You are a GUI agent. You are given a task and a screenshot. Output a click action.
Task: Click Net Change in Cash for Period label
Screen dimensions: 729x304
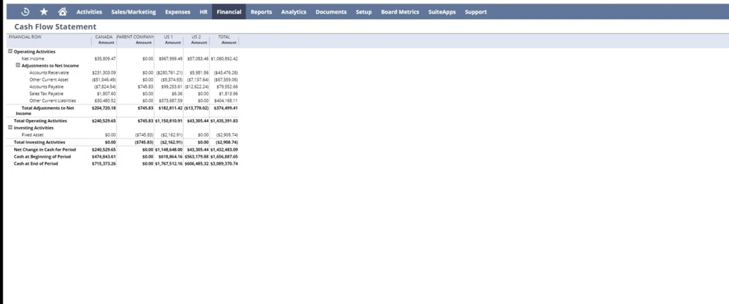pyautogui.click(x=45, y=150)
